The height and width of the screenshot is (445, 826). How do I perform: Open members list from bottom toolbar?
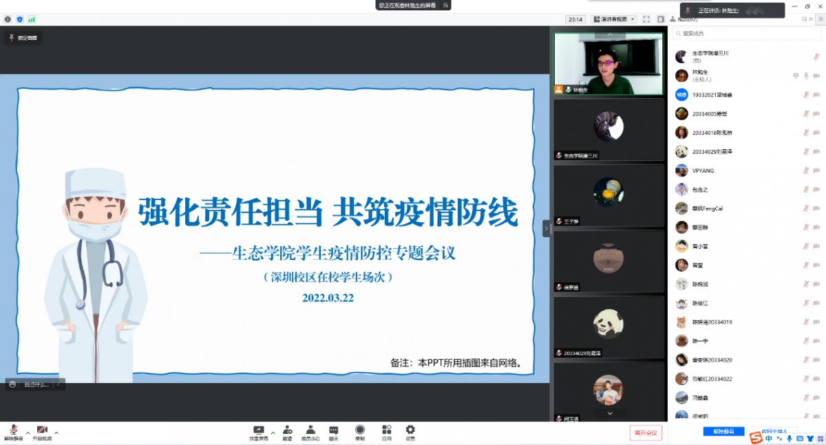point(310,432)
